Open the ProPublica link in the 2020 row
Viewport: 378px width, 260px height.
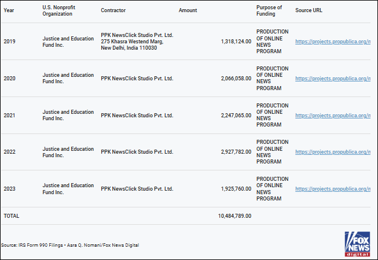[332, 79]
